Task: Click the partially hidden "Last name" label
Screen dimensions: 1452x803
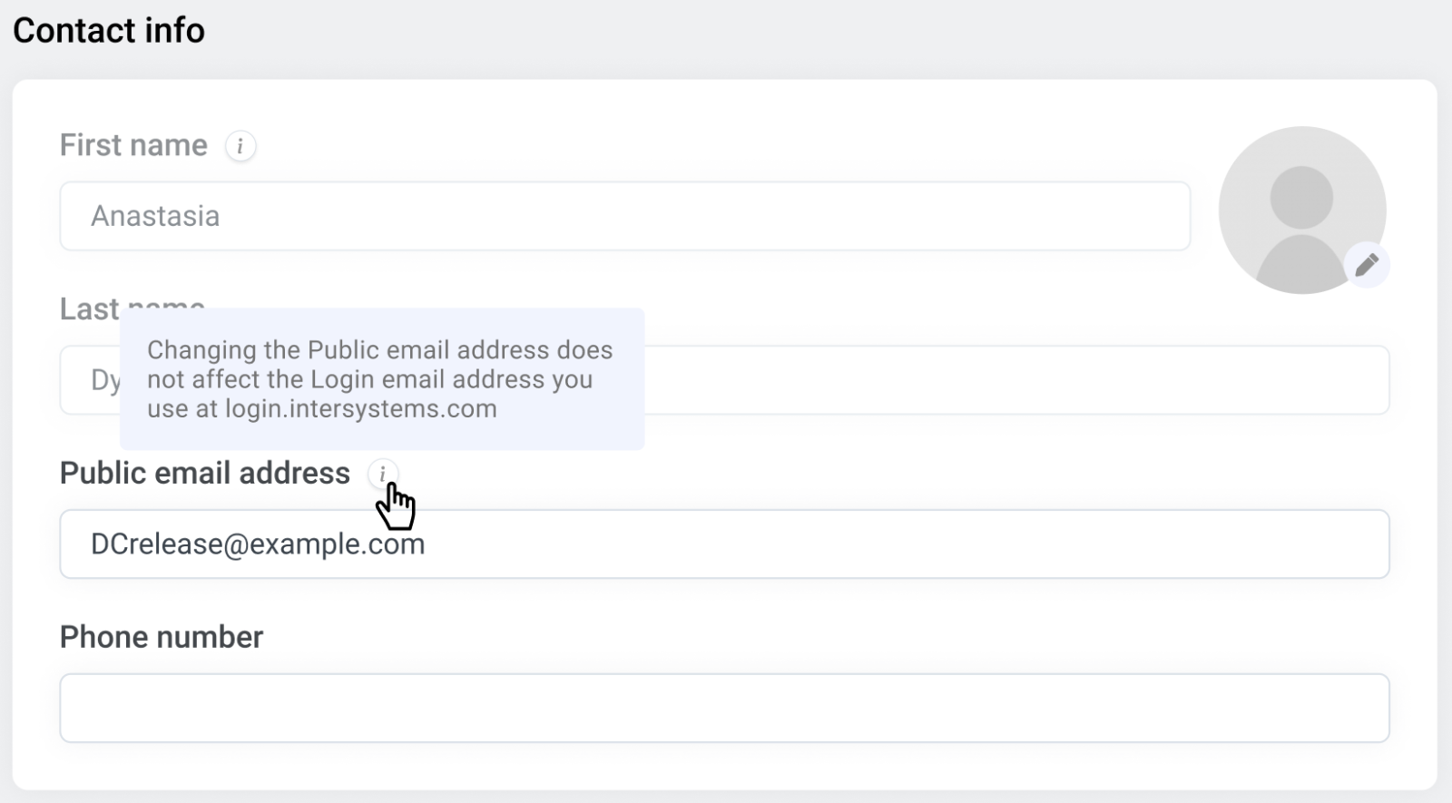Action: [89, 309]
